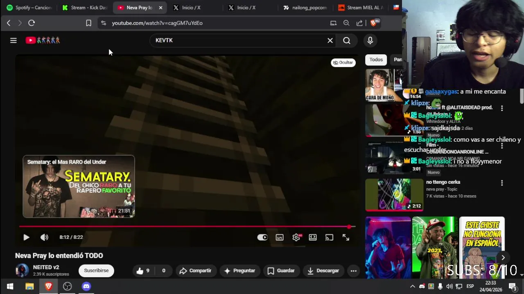Open OBS Studio from the taskbar
The height and width of the screenshot is (294, 524).
(x=68, y=286)
